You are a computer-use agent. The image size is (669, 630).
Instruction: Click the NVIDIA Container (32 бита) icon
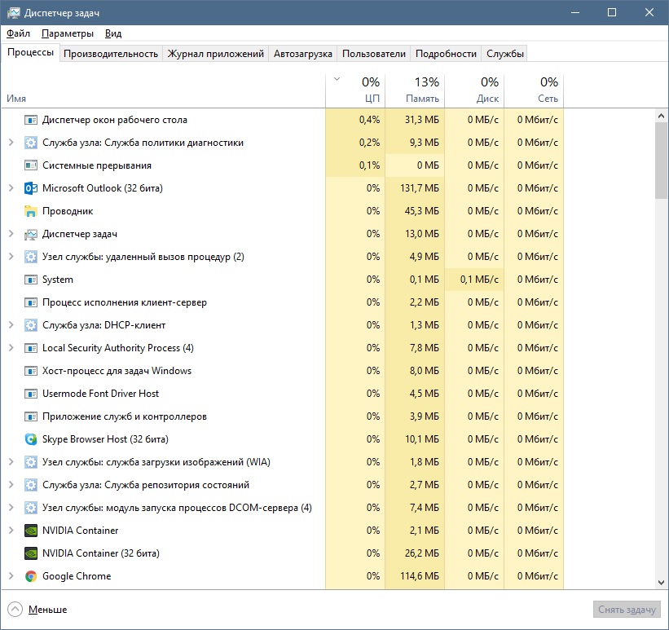tap(31, 553)
